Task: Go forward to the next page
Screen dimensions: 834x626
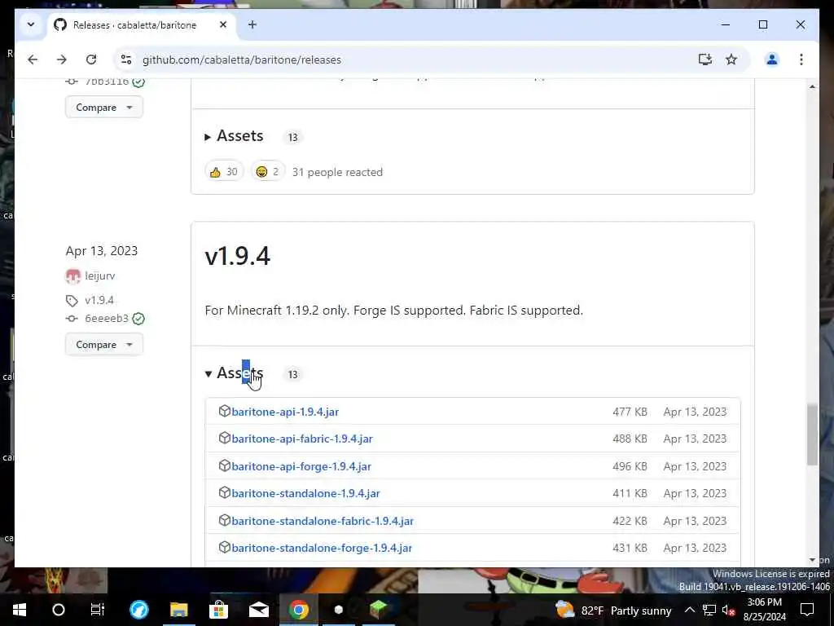Action: point(62,60)
